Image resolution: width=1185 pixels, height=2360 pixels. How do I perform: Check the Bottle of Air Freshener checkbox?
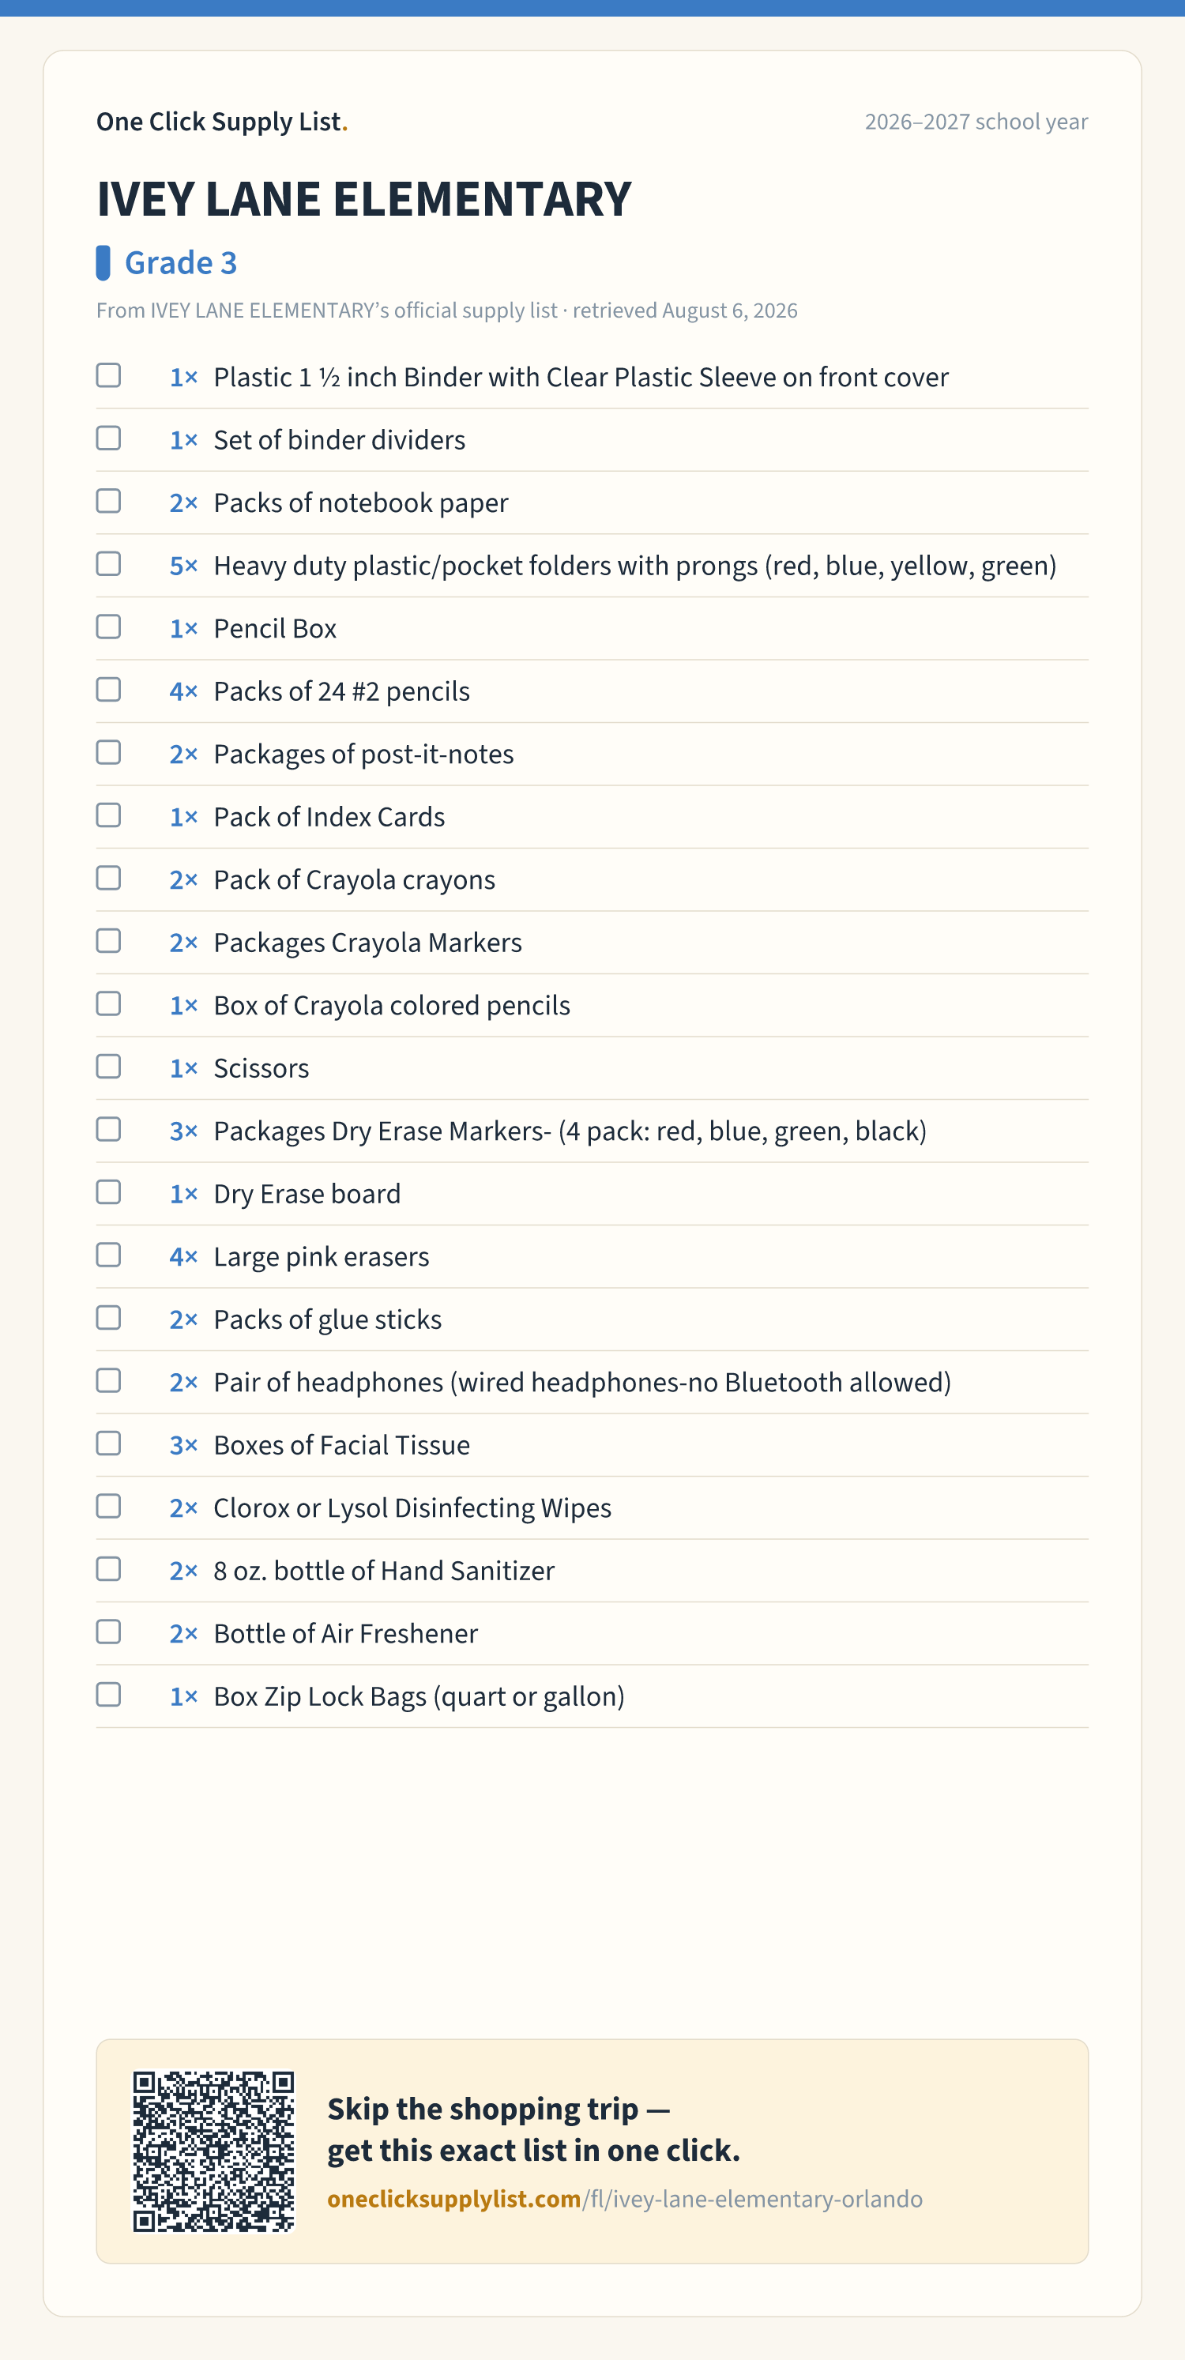coord(108,1632)
